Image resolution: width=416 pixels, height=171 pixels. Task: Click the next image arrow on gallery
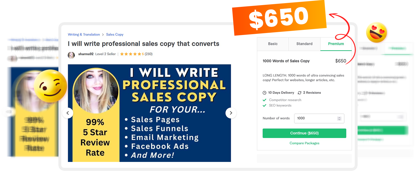click(231, 113)
